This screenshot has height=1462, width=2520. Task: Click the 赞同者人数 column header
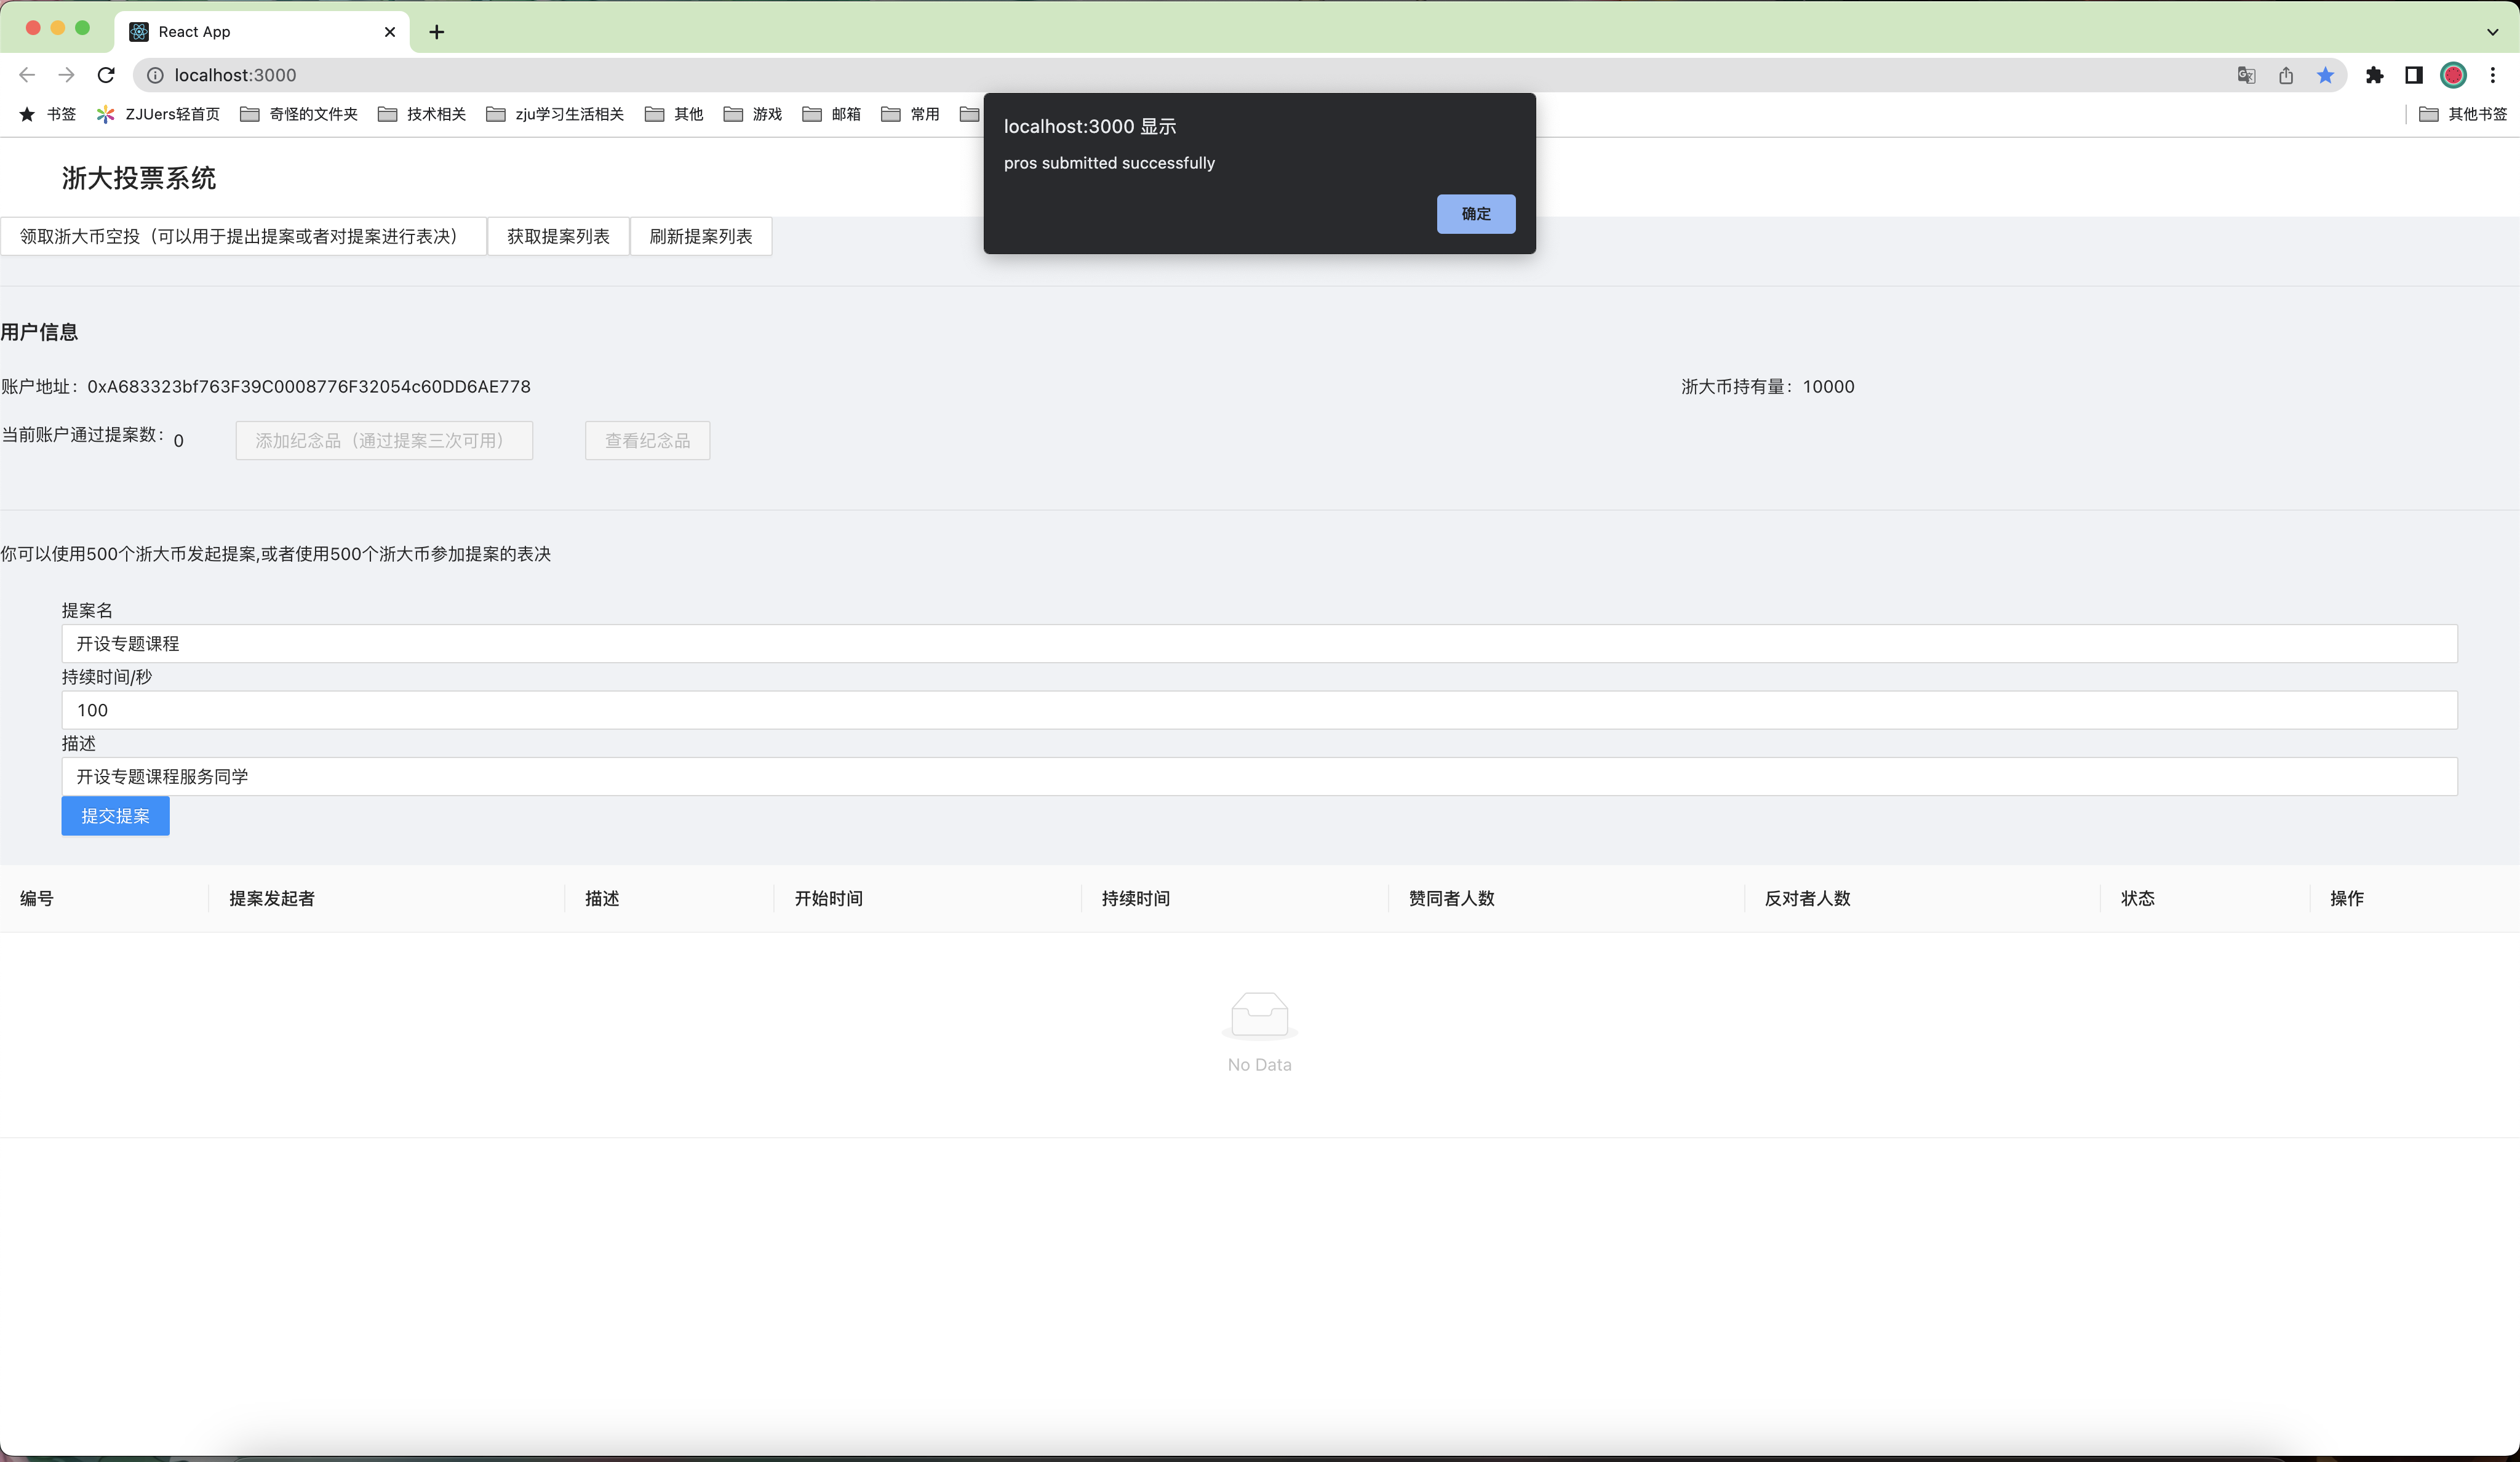(x=1451, y=898)
